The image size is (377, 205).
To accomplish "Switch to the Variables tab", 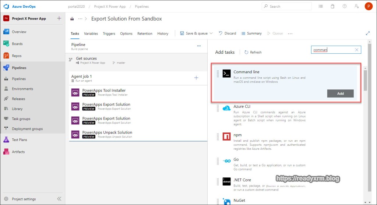I will [x=91, y=33].
